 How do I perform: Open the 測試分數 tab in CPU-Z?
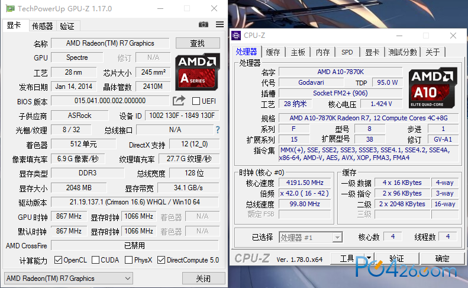(x=403, y=52)
